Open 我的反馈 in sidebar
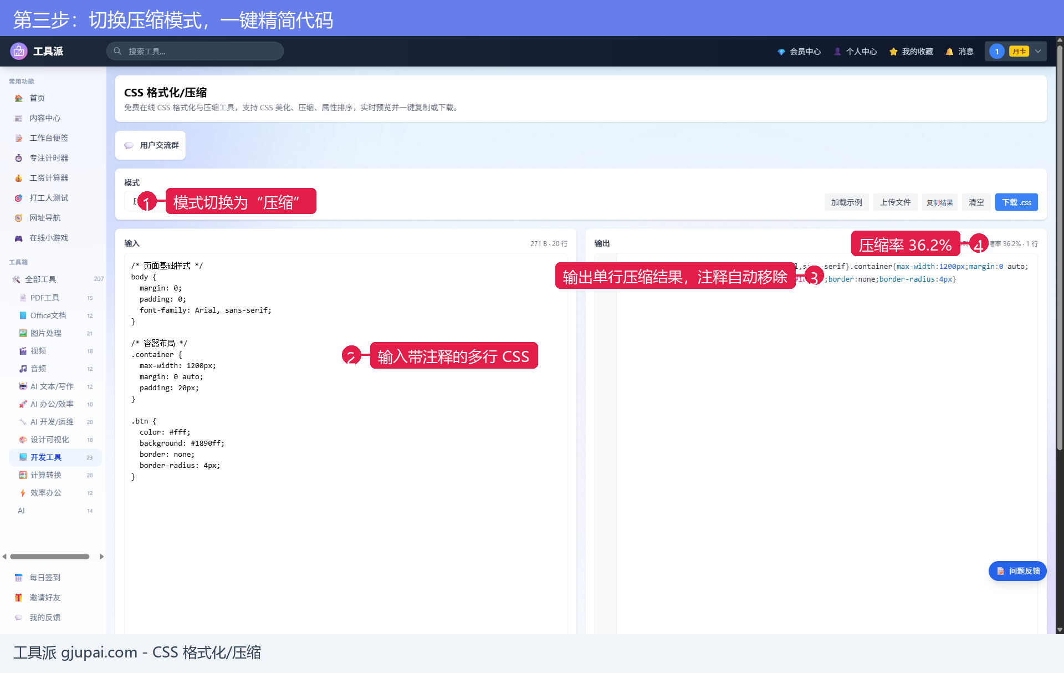 (53, 618)
